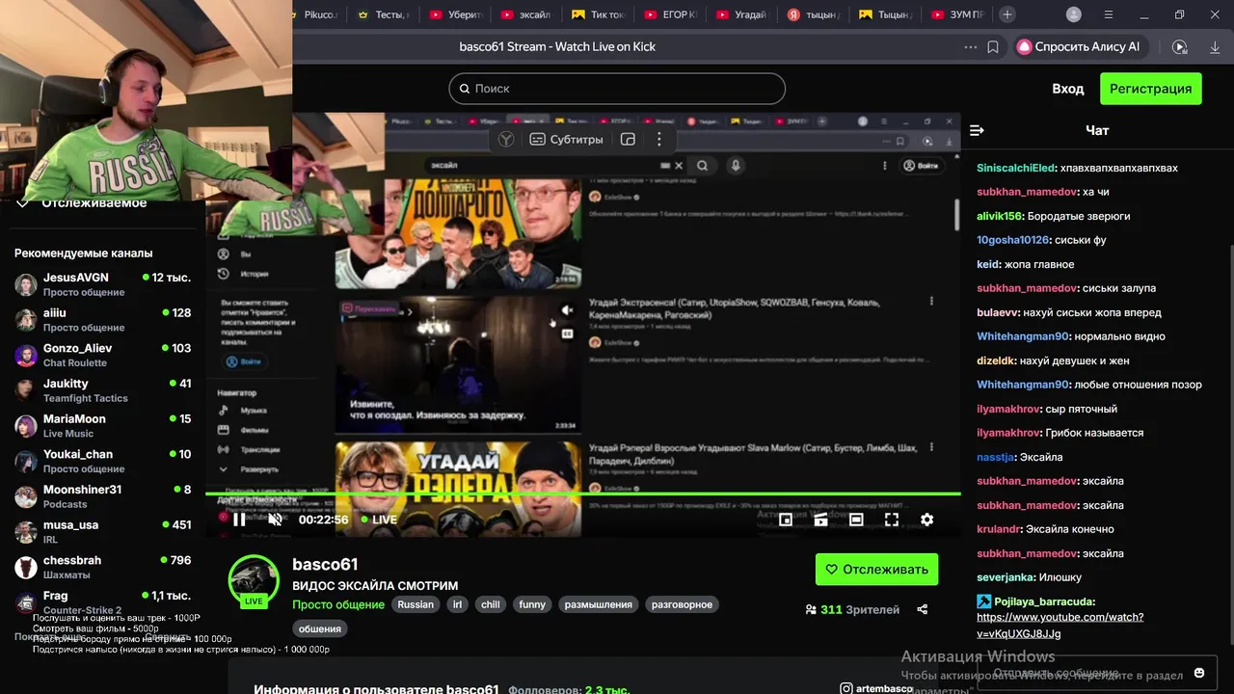The height and width of the screenshot is (694, 1234).
Task: Open Moonshiner31 channel avatar
Action: (x=26, y=496)
